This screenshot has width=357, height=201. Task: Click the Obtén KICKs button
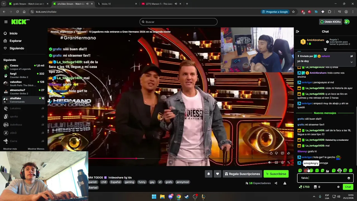pos(331,22)
